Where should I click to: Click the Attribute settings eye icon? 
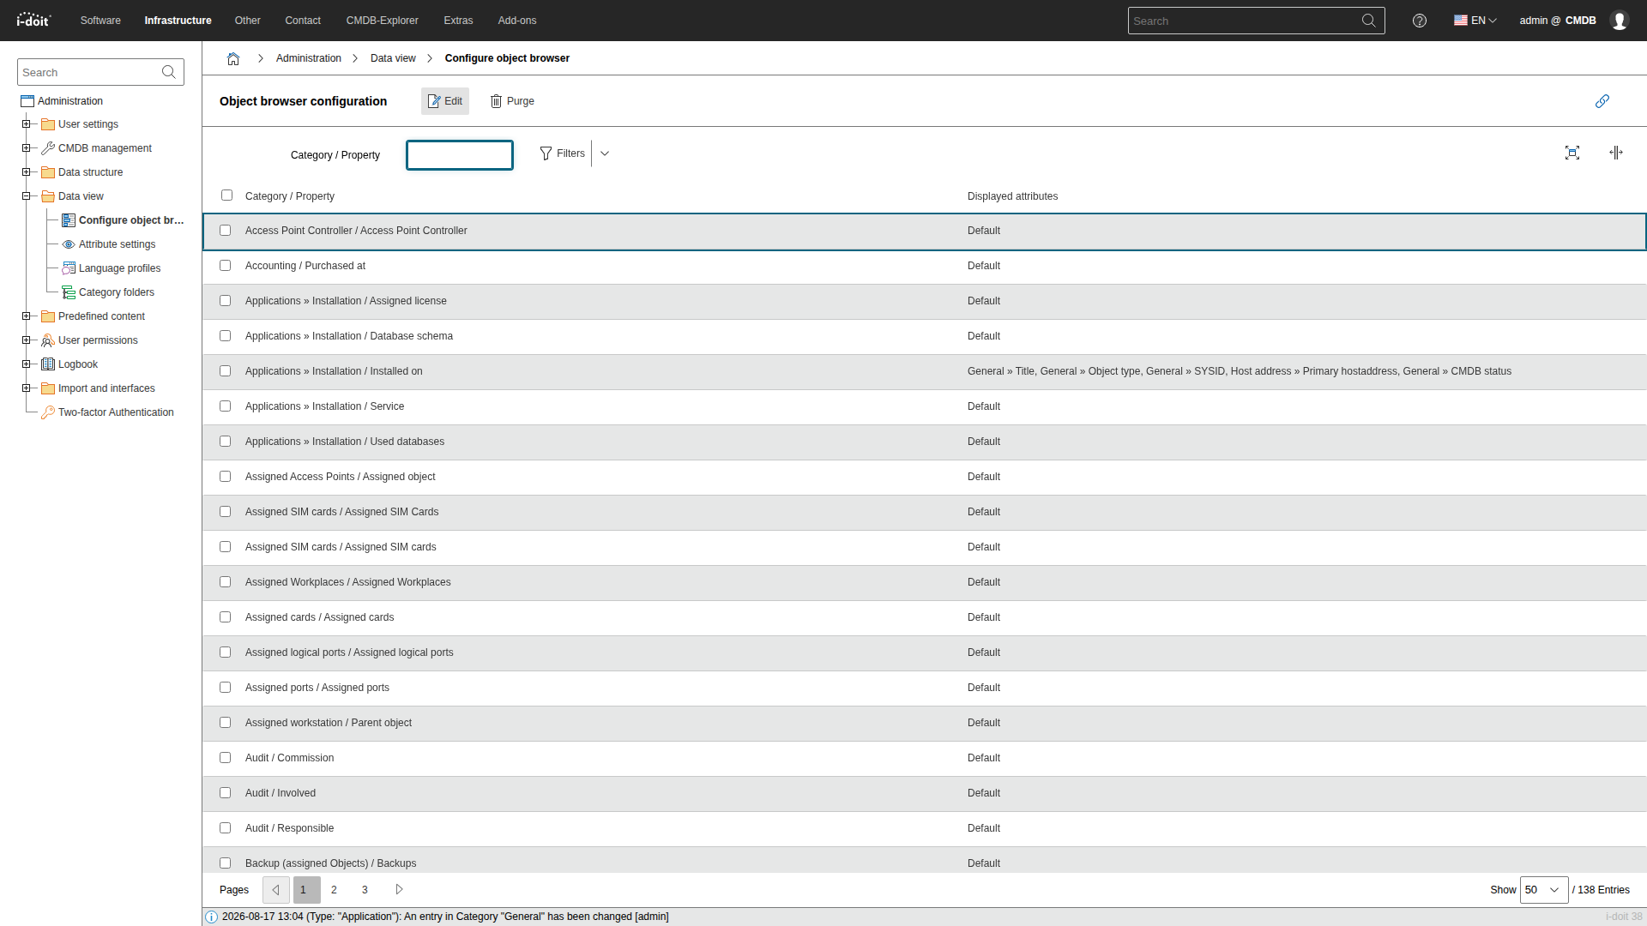pyautogui.click(x=69, y=244)
